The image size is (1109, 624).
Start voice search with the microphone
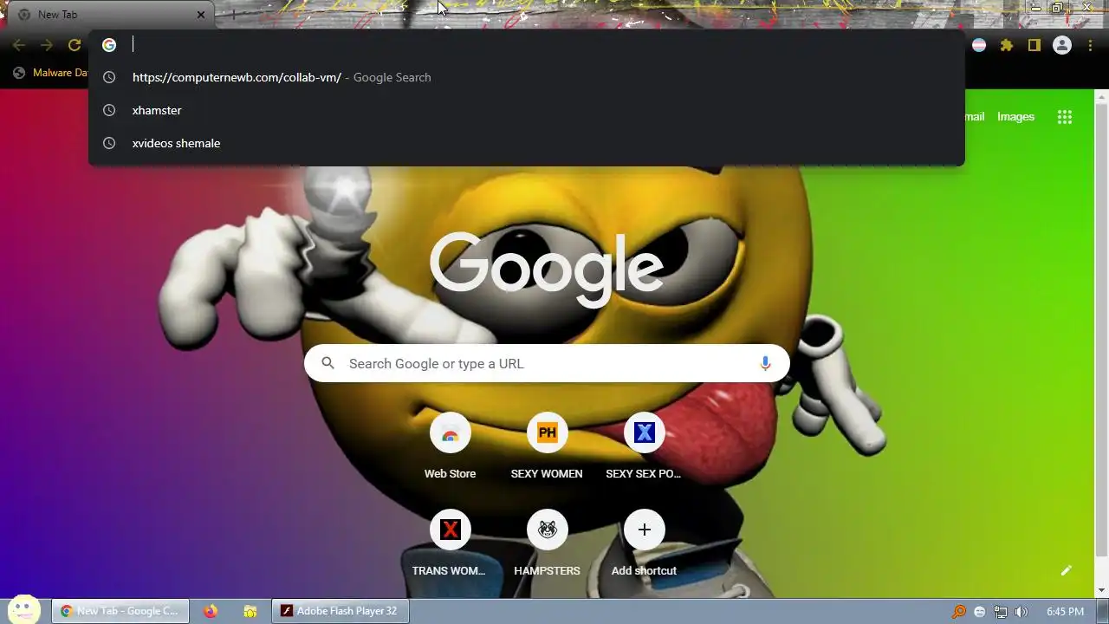pos(765,363)
